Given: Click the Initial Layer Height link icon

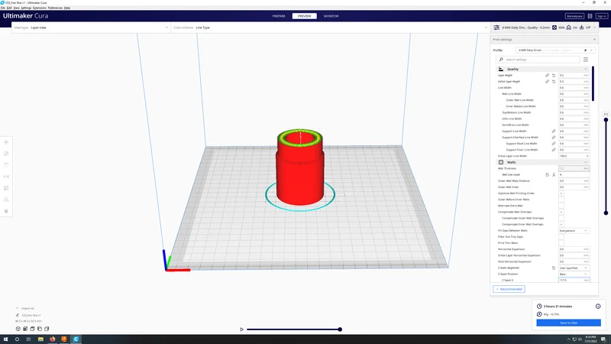Looking at the screenshot, I should pos(547,82).
